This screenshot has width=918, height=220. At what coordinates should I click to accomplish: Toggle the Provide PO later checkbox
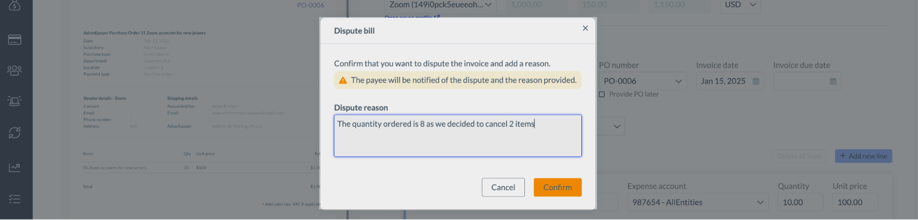click(x=602, y=94)
